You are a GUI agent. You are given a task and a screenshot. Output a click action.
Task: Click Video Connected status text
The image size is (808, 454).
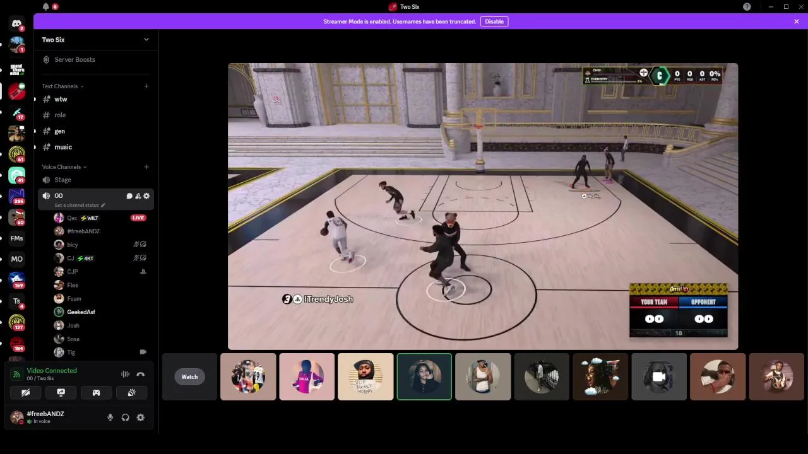pyautogui.click(x=52, y=371)
